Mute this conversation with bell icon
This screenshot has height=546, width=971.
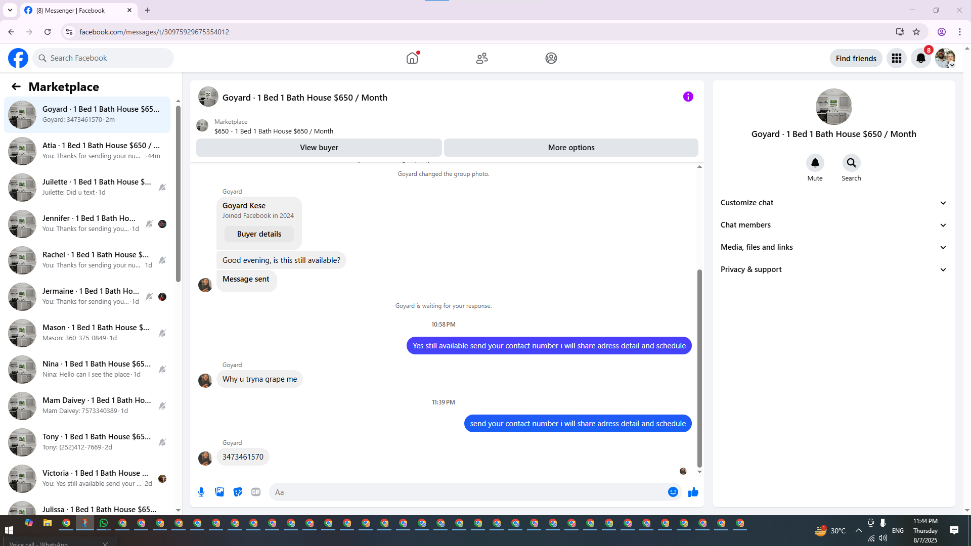pos(815,163)
